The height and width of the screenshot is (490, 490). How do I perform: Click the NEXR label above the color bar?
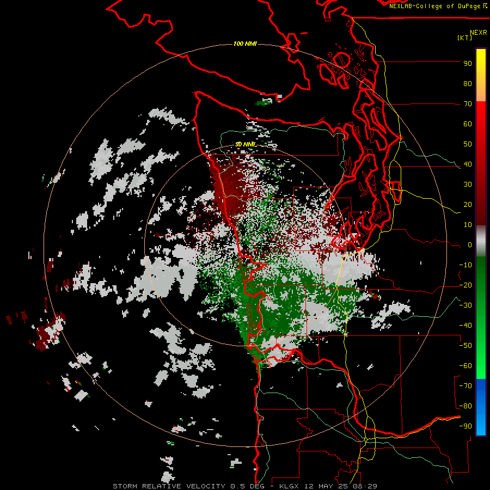[x=478, y=33]
